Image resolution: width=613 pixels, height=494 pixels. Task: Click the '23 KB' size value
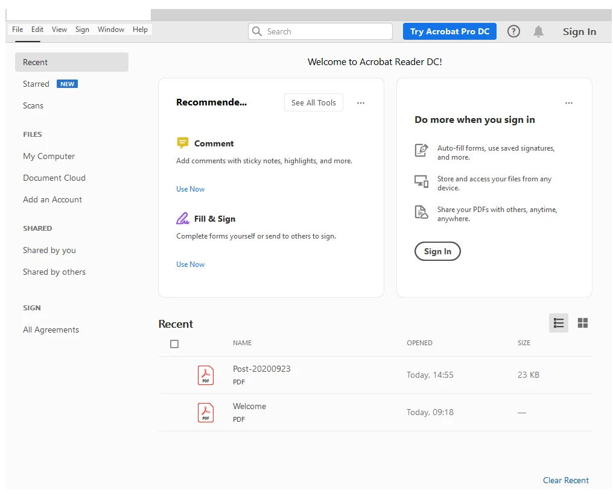click(528, 375)
